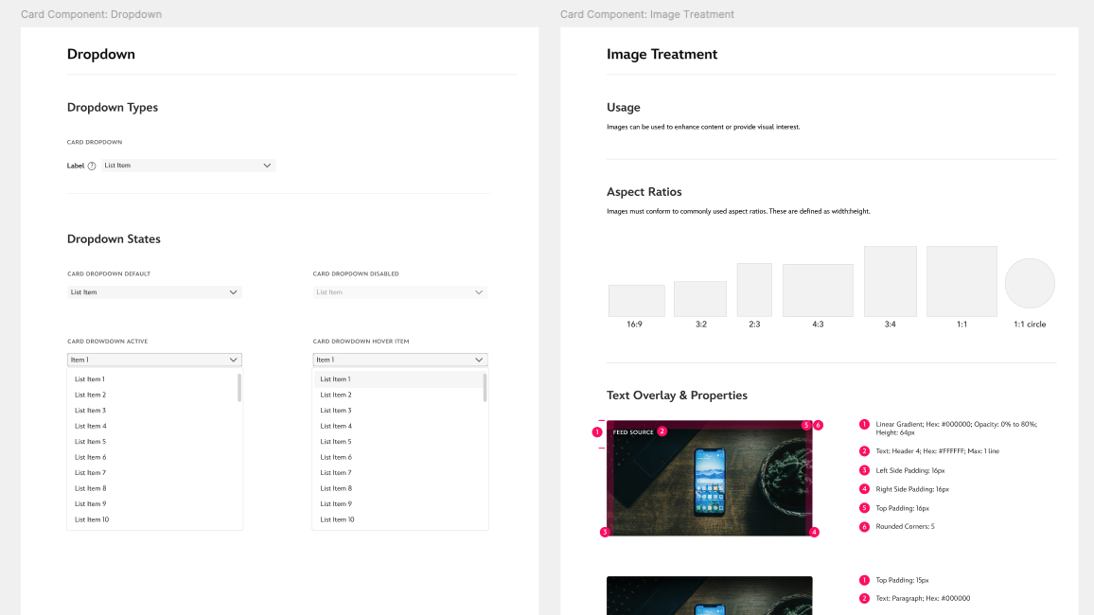This screenshot has width=1094, height=615.
Task: Click the help question mark icon beside Label
Action: coord(92,166)
